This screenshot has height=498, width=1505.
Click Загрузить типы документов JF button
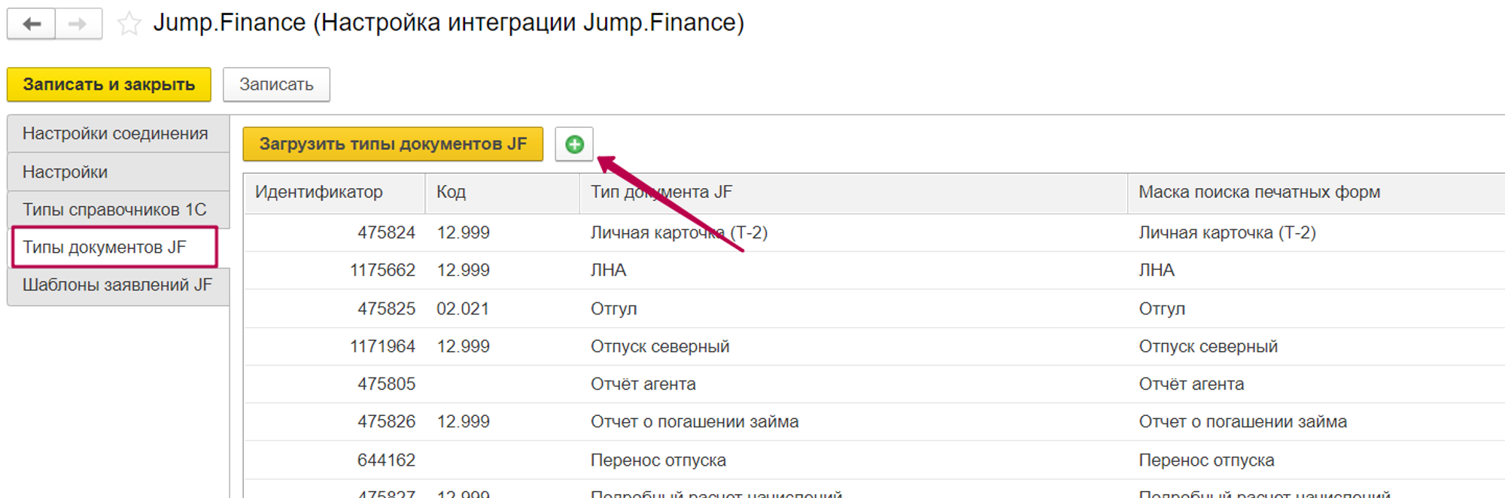[x=392, y=144]
